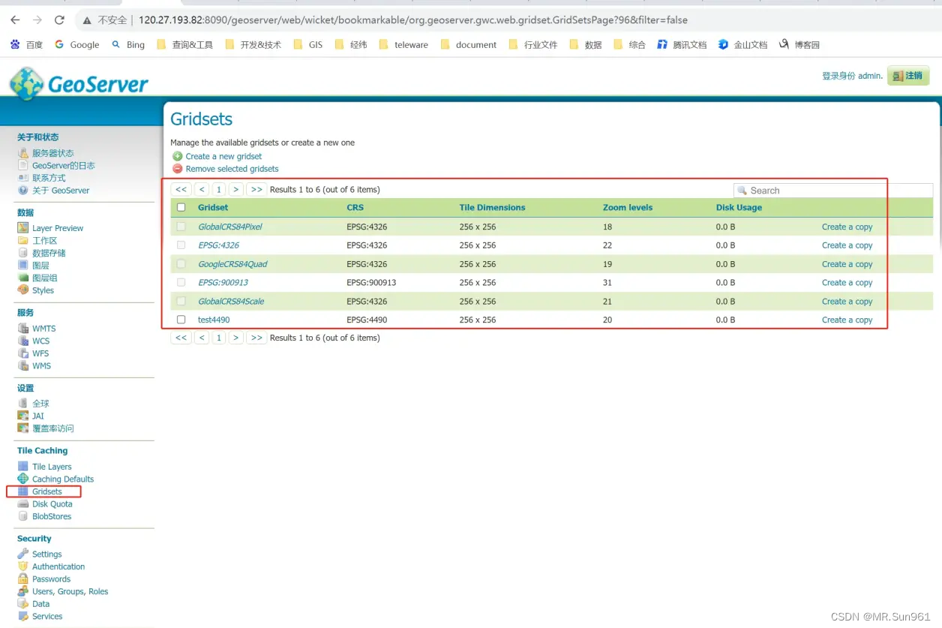Click the Styles palette icon
This screenshot has height=628, width=942.
[x=23, y=290]
